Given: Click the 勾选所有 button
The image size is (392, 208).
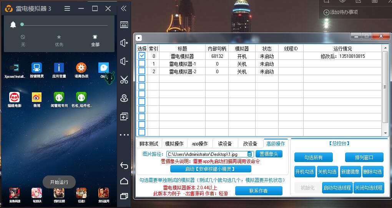Looking at the screenshot, I should click(x=314, y=157).
